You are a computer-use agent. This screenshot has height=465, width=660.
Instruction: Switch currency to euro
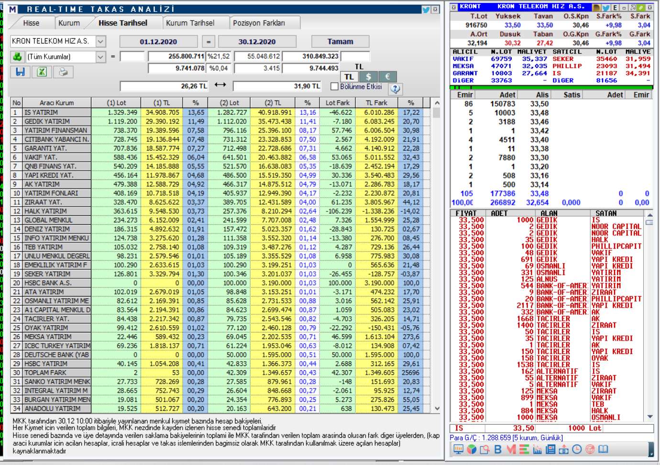(387, 77)
